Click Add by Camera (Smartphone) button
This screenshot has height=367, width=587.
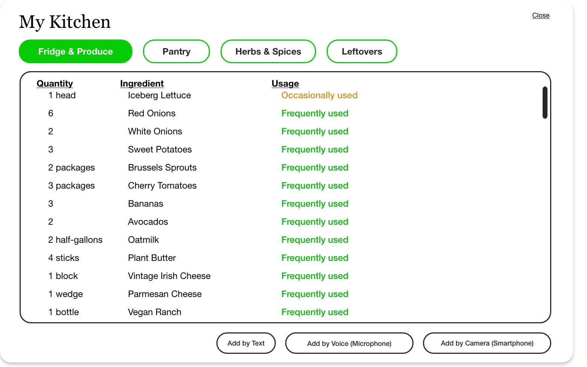coord(487,343)
